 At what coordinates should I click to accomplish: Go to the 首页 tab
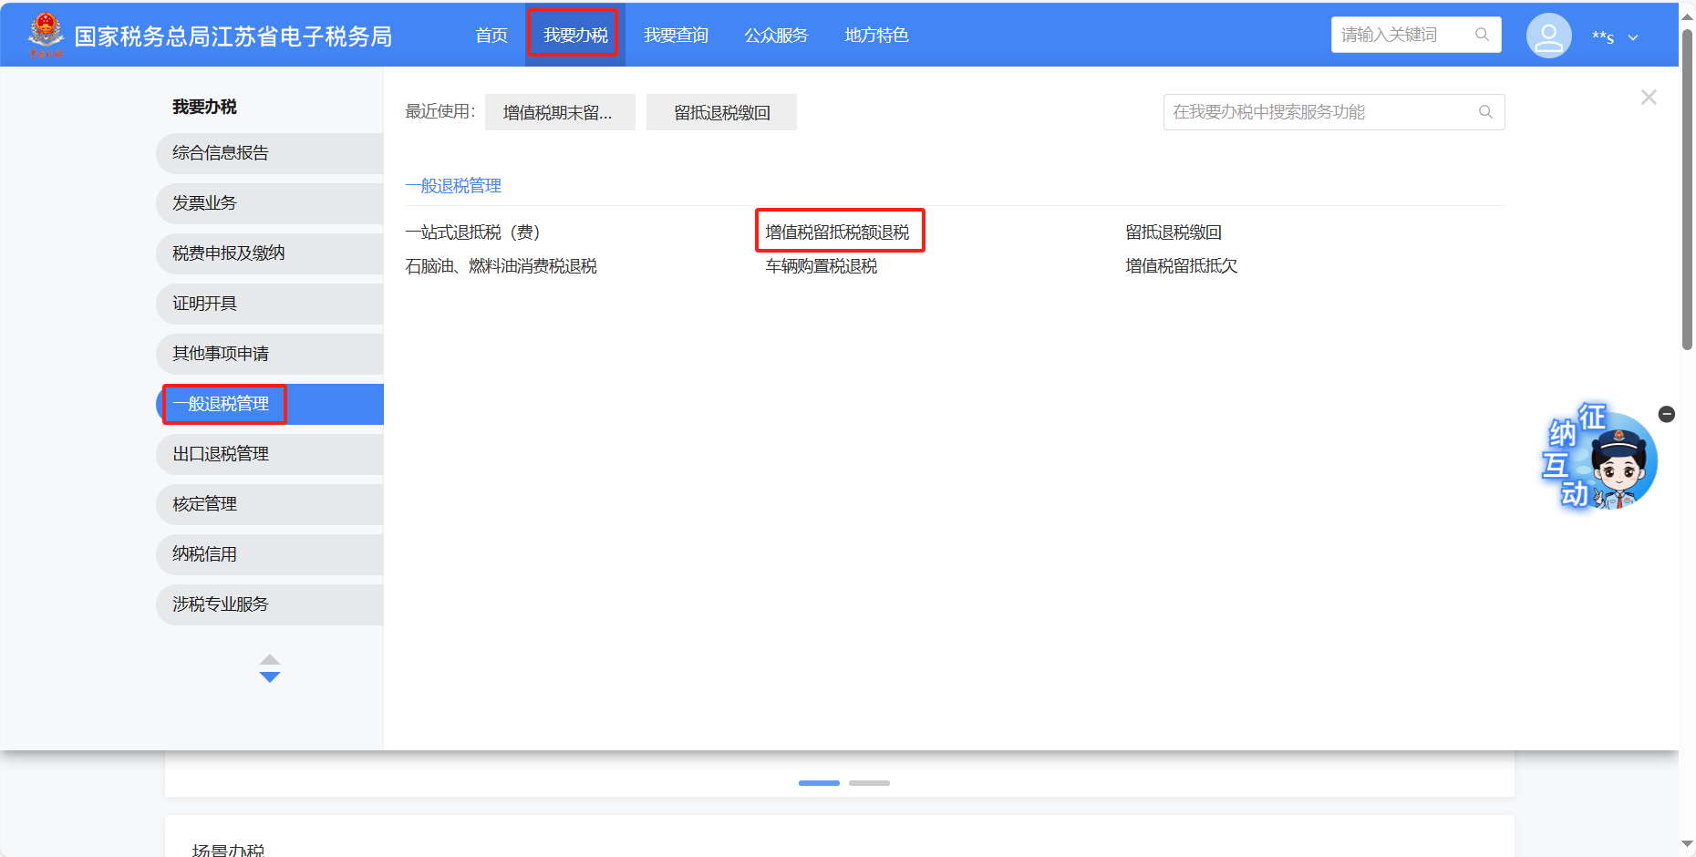(491, 35)
